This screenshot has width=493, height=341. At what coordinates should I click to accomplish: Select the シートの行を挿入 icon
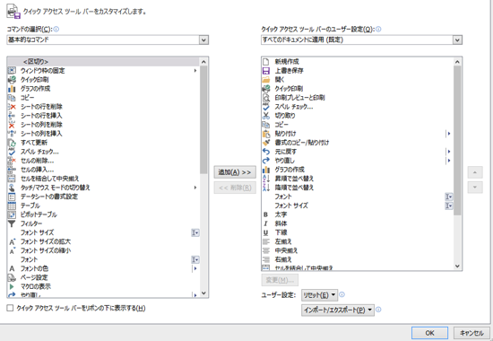click(12, 116)
